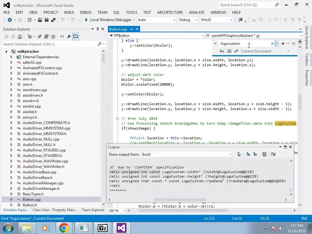Click the Solution Explorer vertical scrollbar thumb
Image resolution: width=312 pixels, height=234 pixels.
103,58
